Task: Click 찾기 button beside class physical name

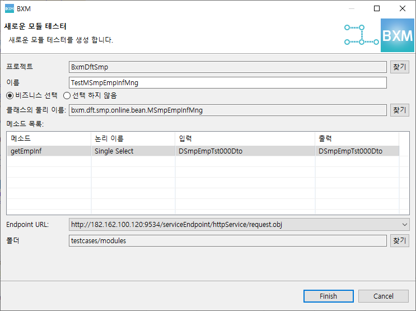Action: click(x=399, y=110)
